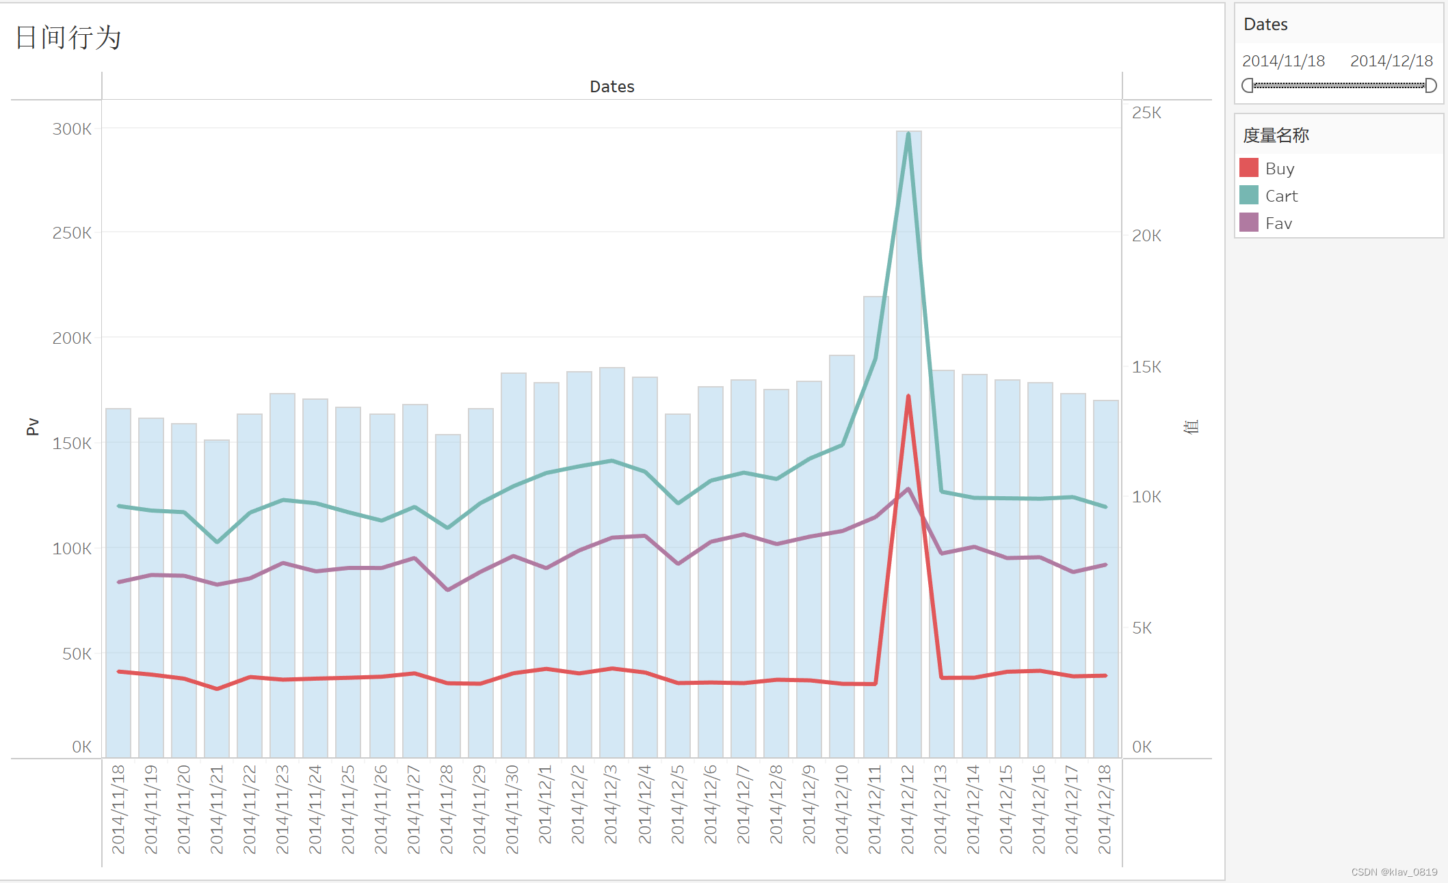Click the 300K tick on Pv axis
1448x883 pixels.
pos(72,129)
